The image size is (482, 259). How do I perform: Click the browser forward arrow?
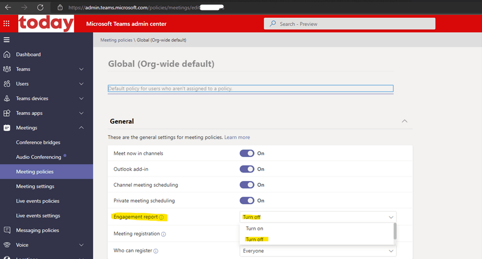point(24,7)
